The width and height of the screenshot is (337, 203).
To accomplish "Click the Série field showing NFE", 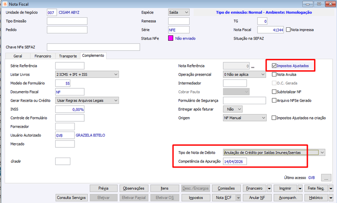I will pos(179,30).
